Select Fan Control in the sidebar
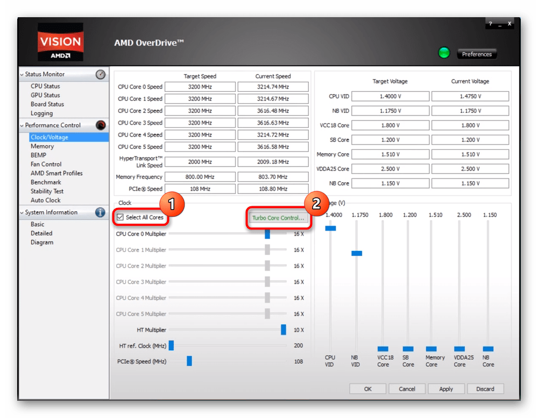Viewport: 538px width, 418px height. point(46,164)
